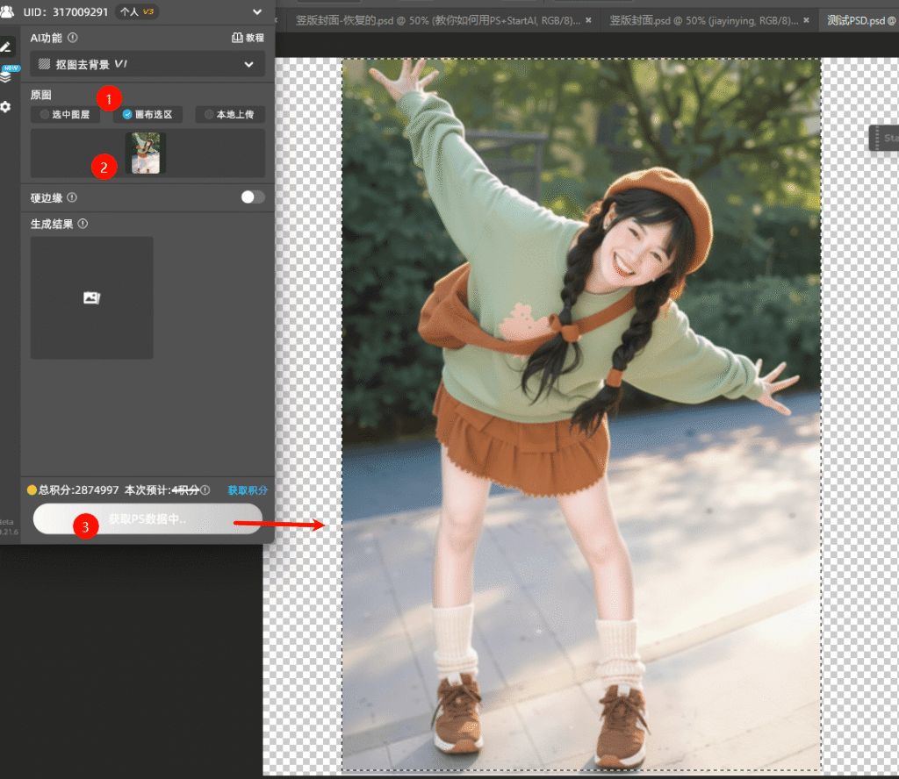Viewport: 899px width, 779px height.
Task: Switch to the 竖版封面-恢复的.psd tab
Action: [x=437, y=19]
